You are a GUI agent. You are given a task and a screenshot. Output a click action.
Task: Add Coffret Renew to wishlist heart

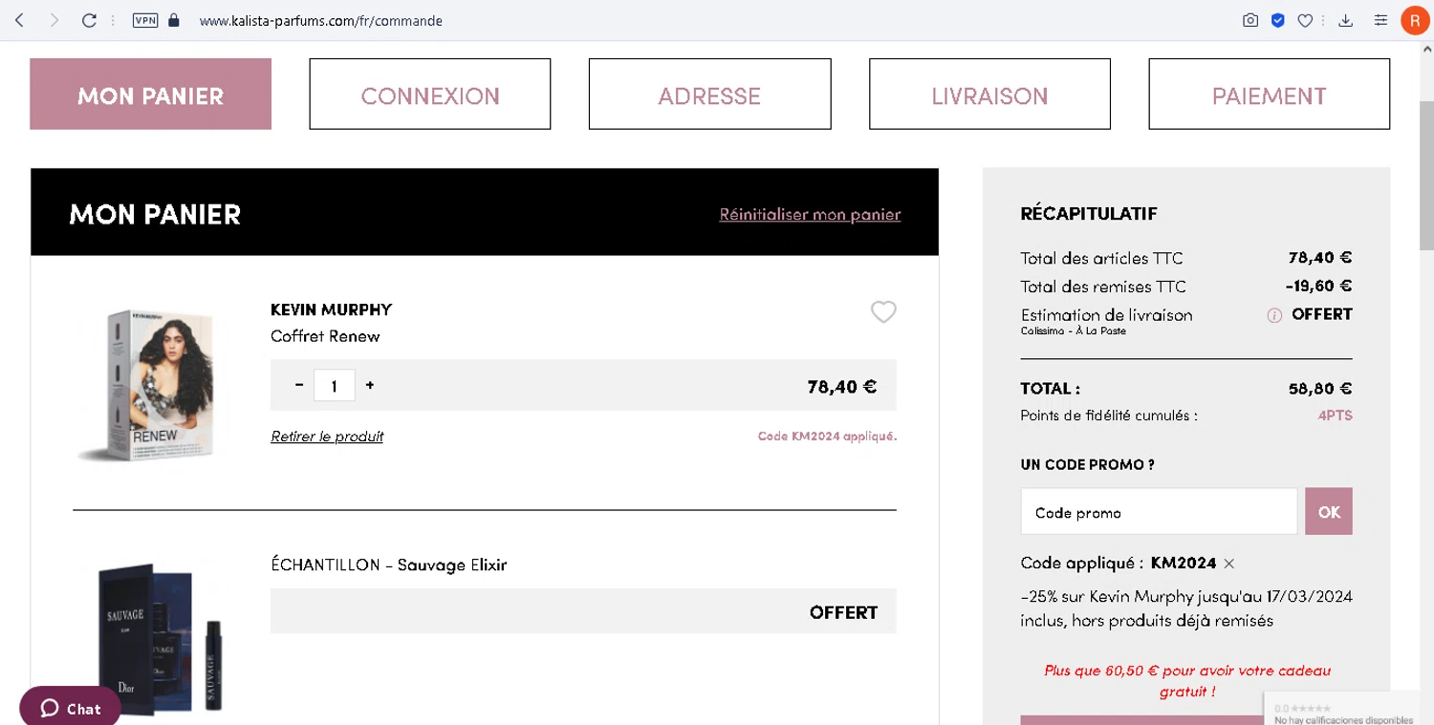[883, 311]
